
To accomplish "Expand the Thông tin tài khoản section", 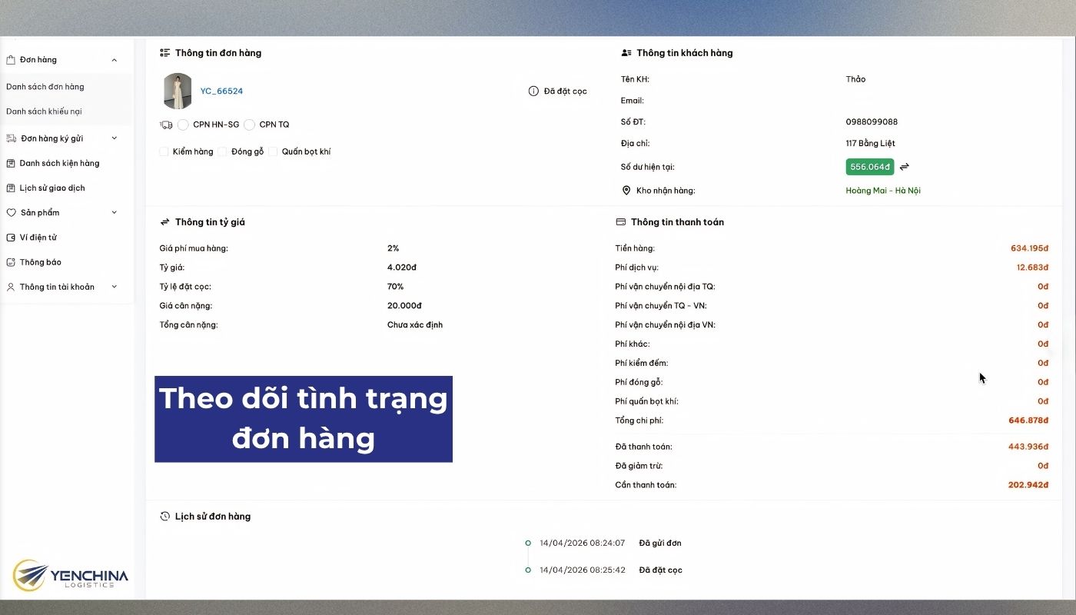I will pyautogui.click(x=114, y=286).
